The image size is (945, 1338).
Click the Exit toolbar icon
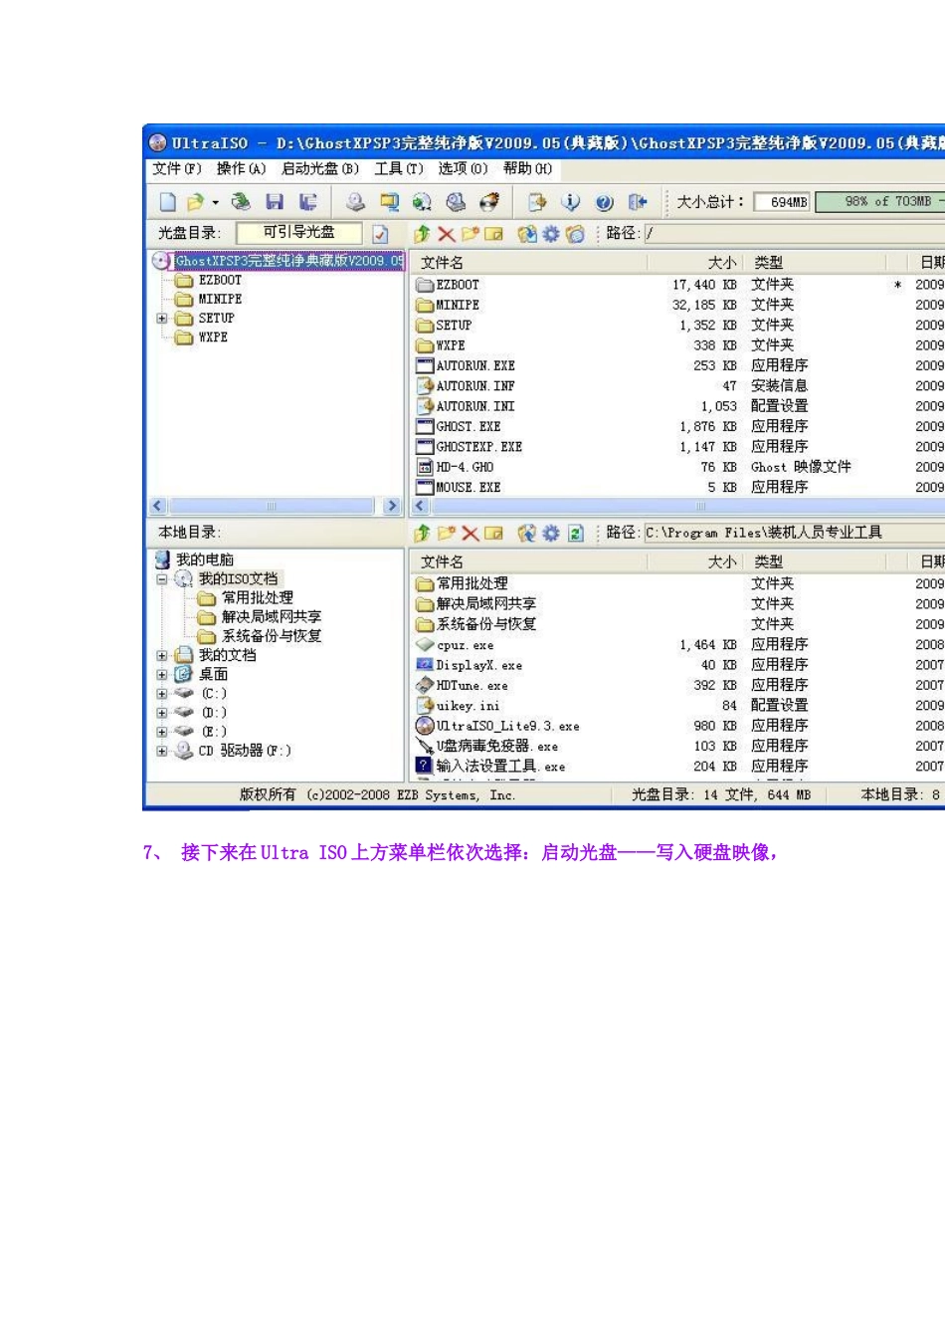[x=638, y=202]
